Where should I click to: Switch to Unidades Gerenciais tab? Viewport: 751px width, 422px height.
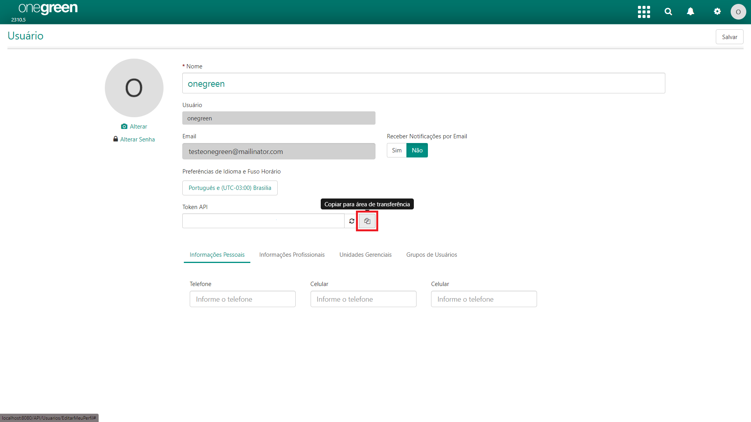tap(365, 255)
